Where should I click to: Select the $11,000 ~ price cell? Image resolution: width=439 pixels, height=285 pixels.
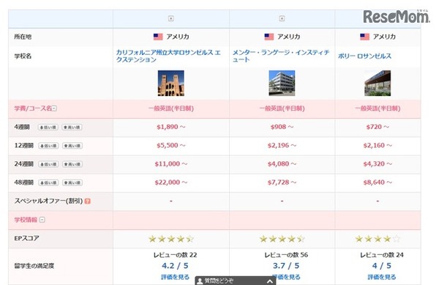pos(170,164)
